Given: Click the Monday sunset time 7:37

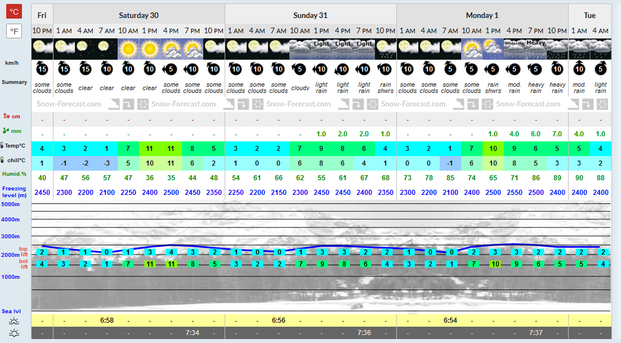Looking at the screenshot, I should coord(536,333).
